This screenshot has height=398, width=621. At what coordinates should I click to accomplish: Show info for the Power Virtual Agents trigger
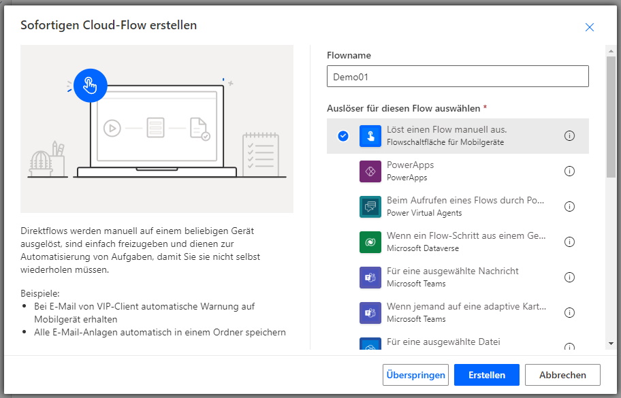click(569, 207)
